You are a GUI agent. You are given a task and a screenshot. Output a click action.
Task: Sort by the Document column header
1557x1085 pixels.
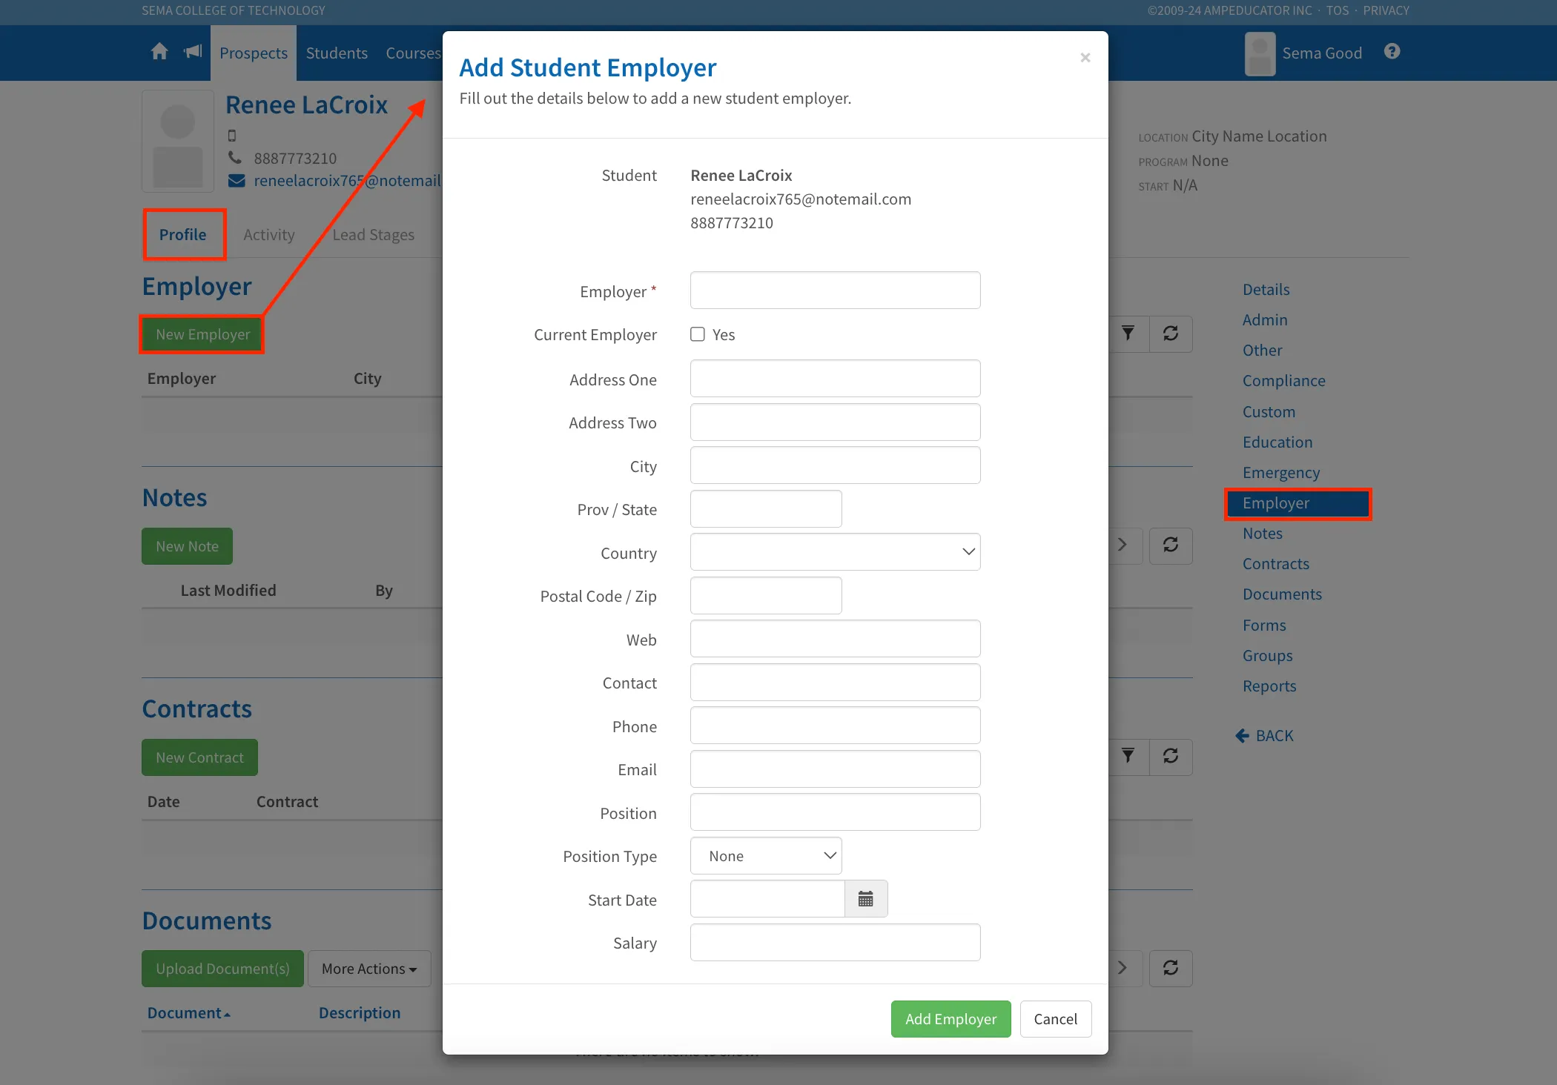pos(188,1013)
